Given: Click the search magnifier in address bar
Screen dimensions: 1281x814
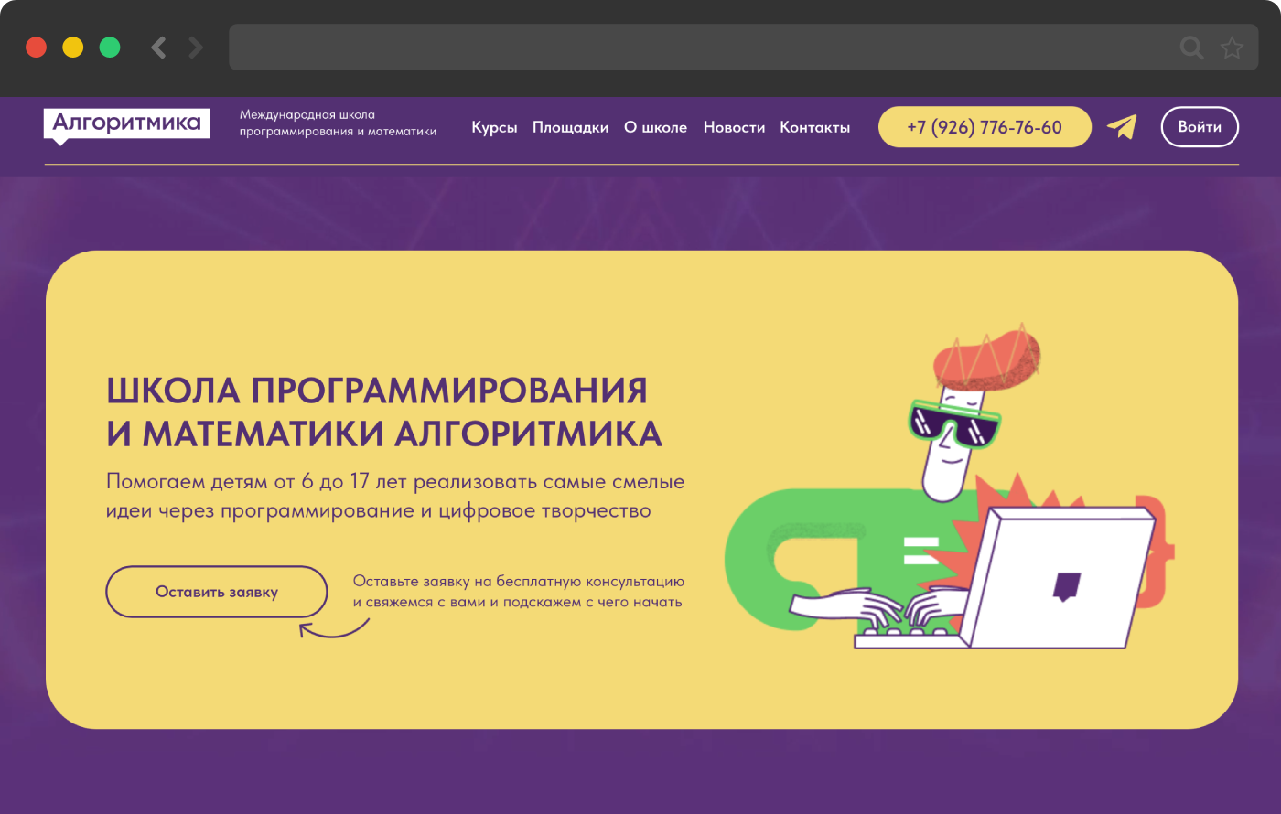Looking at the screenshot, I should (x=1191, y=48).
